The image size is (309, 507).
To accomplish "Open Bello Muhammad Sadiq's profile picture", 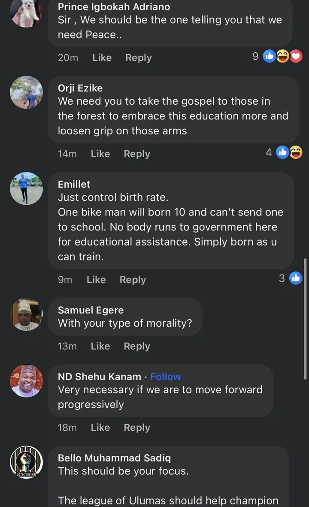I will (x=27, y=462).
